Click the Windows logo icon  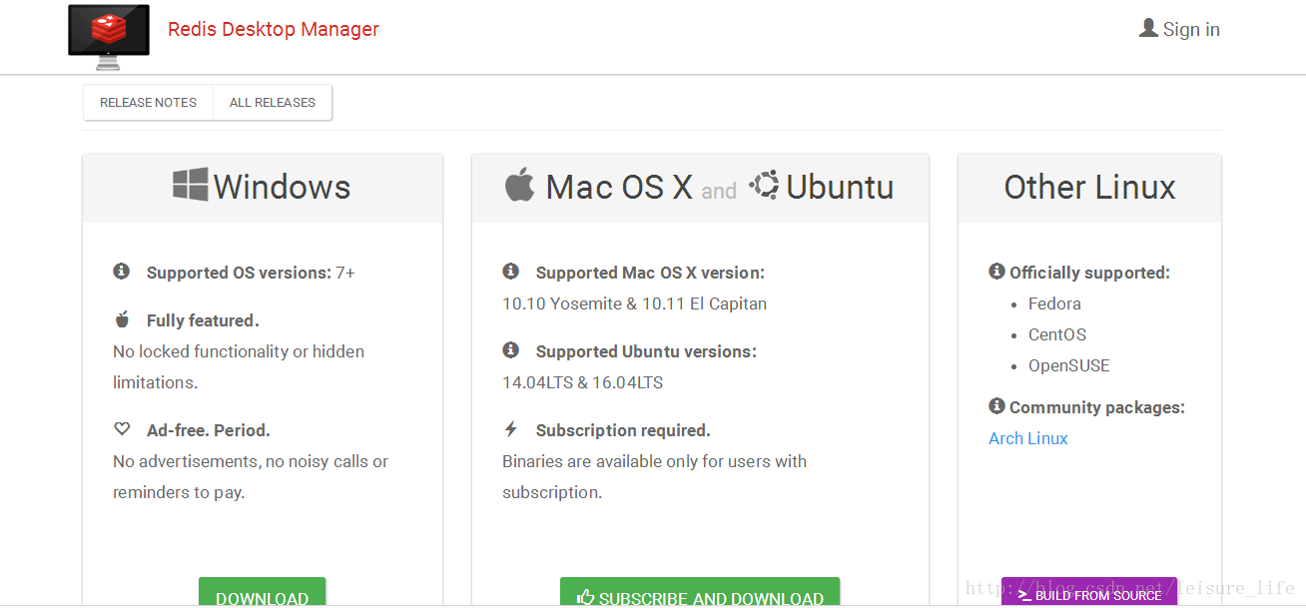tap(191, 185)
